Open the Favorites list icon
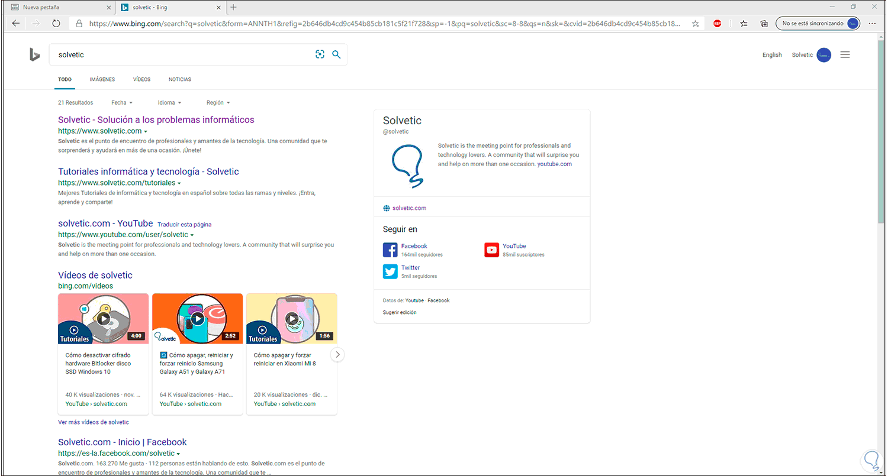888x476 pixels. 744,24
